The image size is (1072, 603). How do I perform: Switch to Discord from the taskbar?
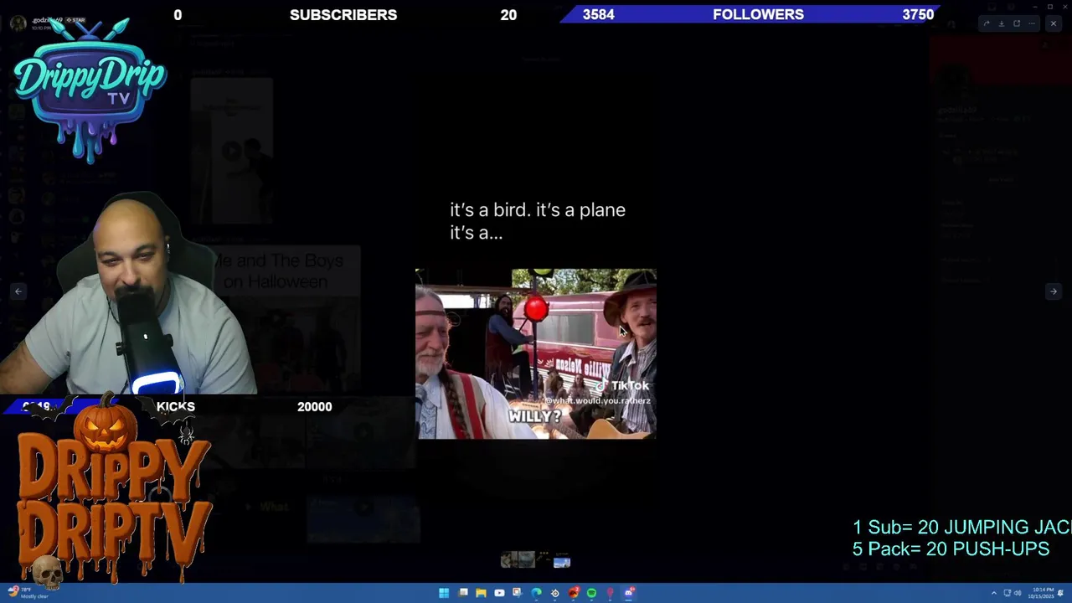629,593
